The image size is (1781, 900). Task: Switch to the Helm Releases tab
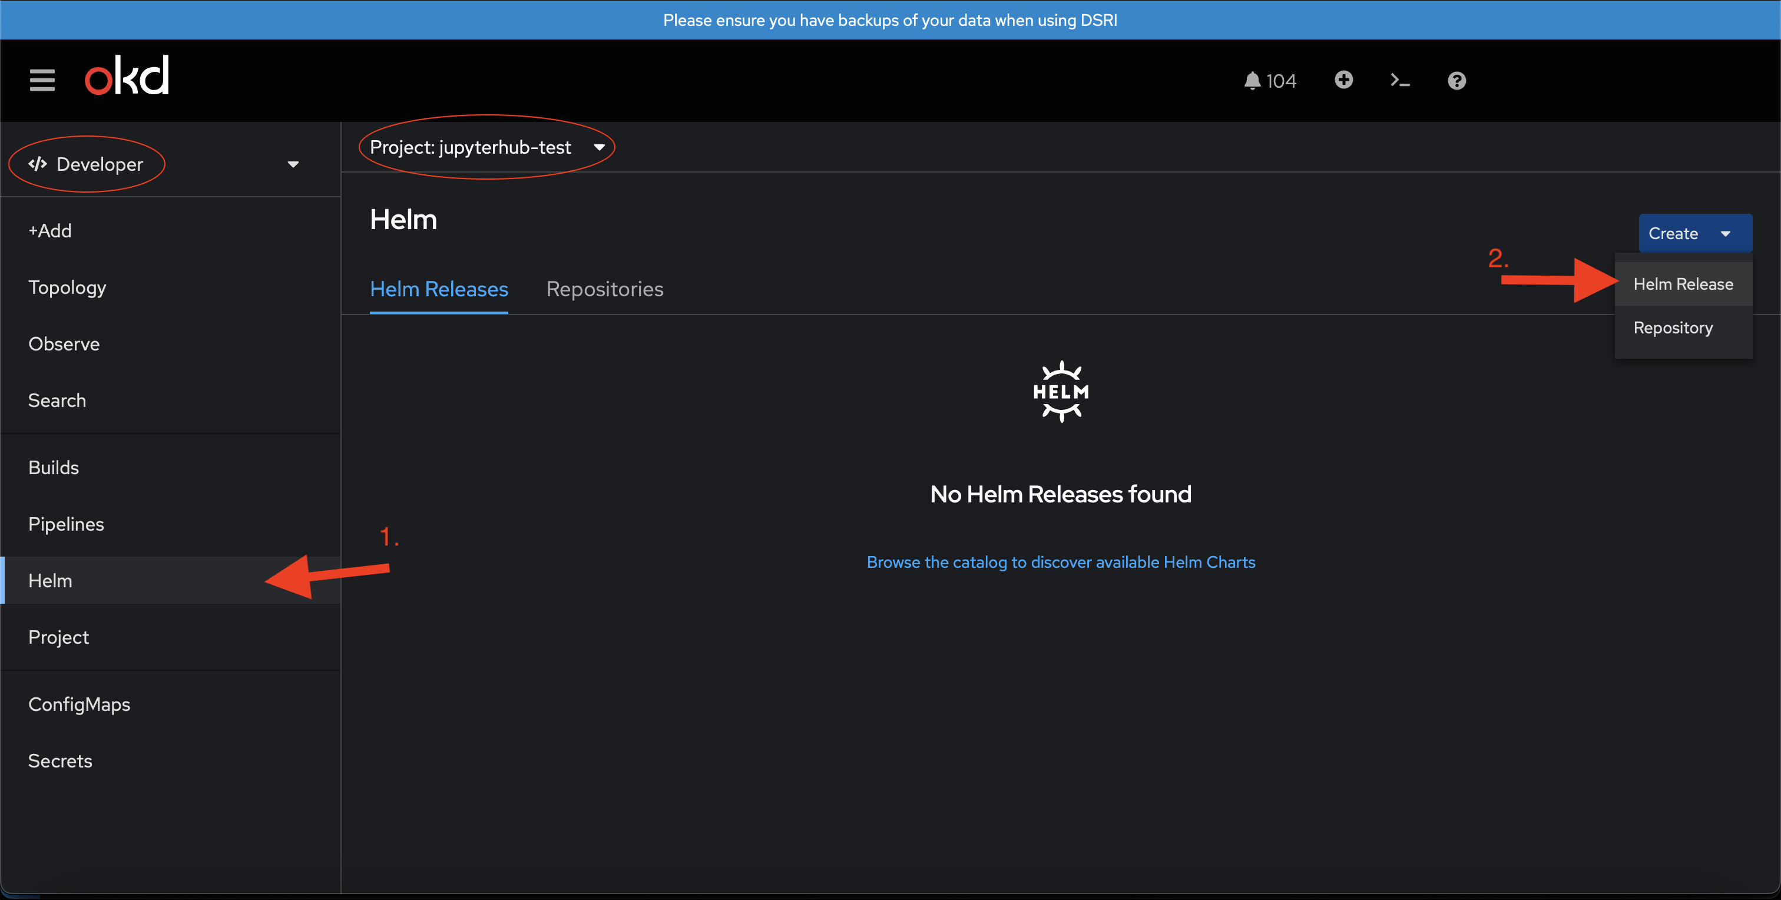point(439,289)
